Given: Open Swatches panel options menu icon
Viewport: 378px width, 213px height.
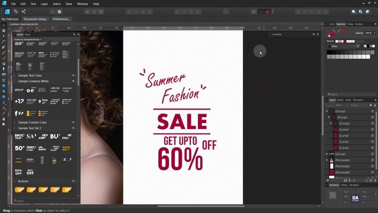Looking at the screenshot, I should [x=376, y=24].
